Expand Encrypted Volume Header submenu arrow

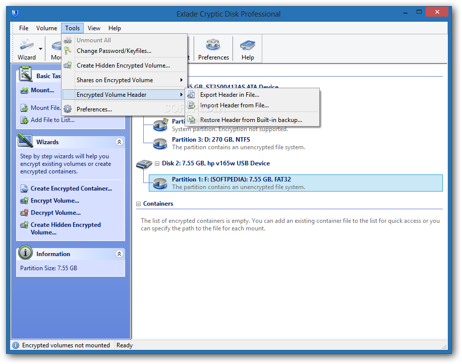pos(182,95)
